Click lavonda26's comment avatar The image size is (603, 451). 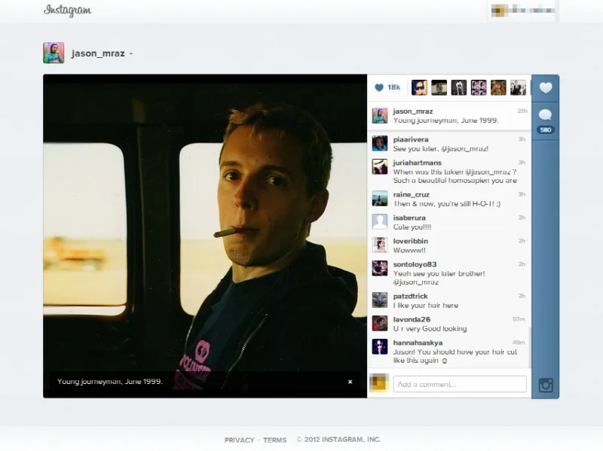point(380,323)
